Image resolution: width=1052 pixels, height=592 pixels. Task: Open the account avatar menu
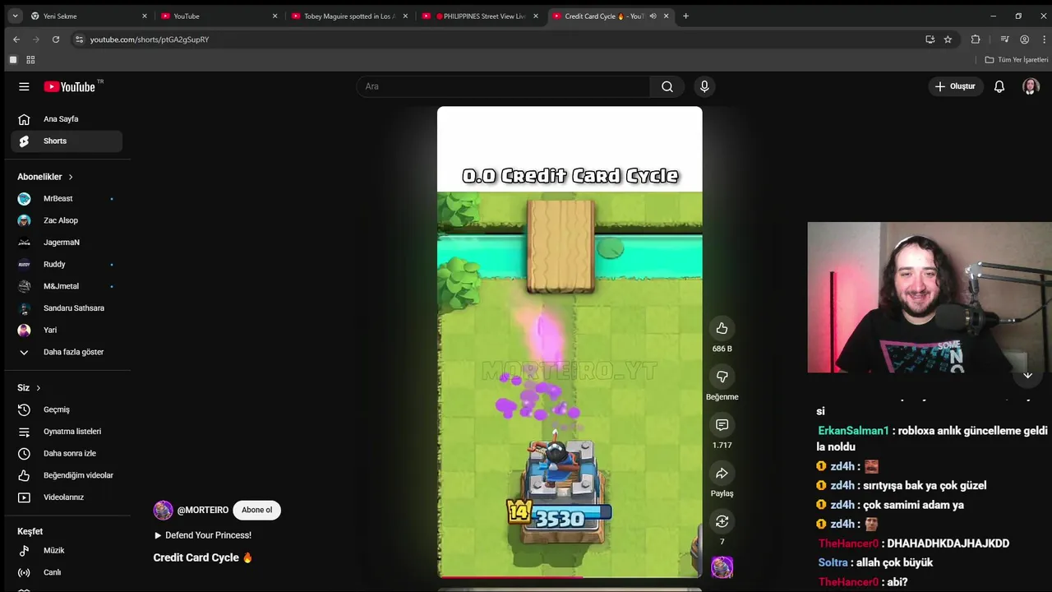(x=1031, y=86)
